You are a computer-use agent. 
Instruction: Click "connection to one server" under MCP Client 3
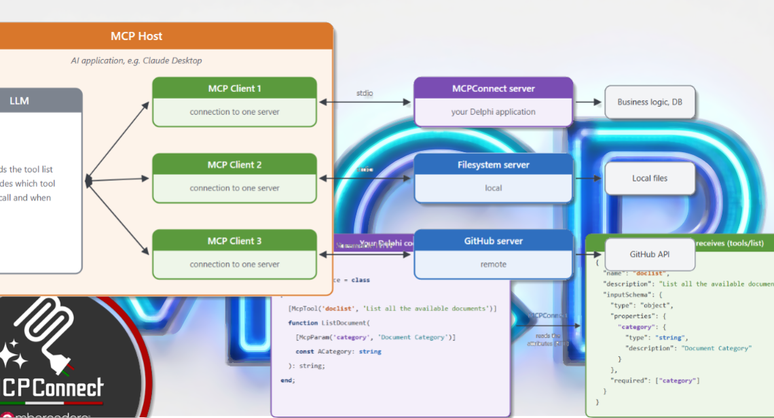point(234,264)
